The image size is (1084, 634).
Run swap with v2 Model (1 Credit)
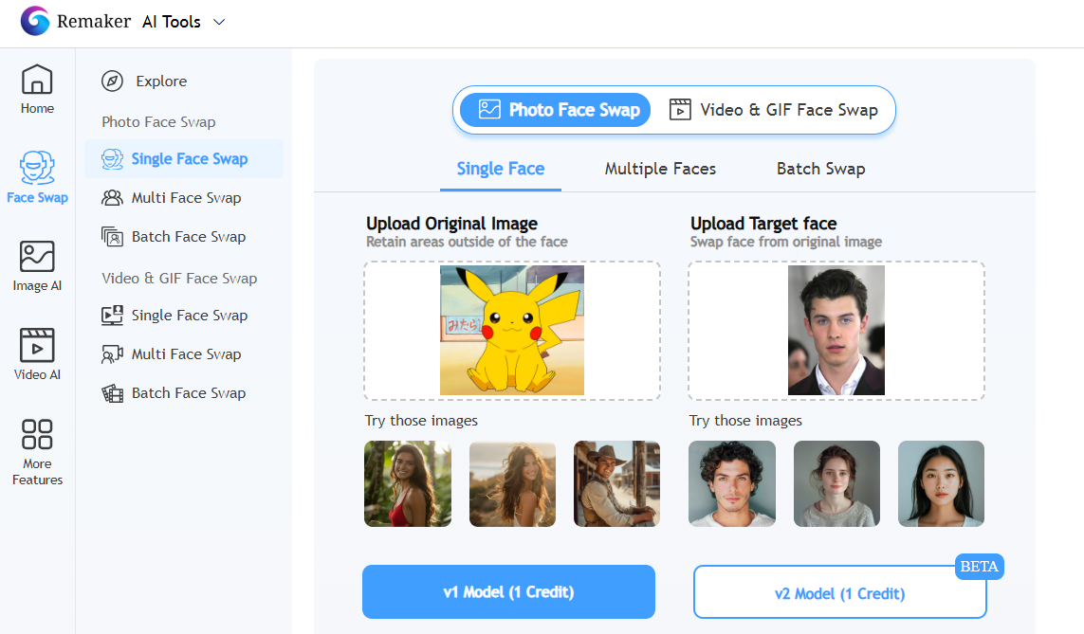coord(840,592)
